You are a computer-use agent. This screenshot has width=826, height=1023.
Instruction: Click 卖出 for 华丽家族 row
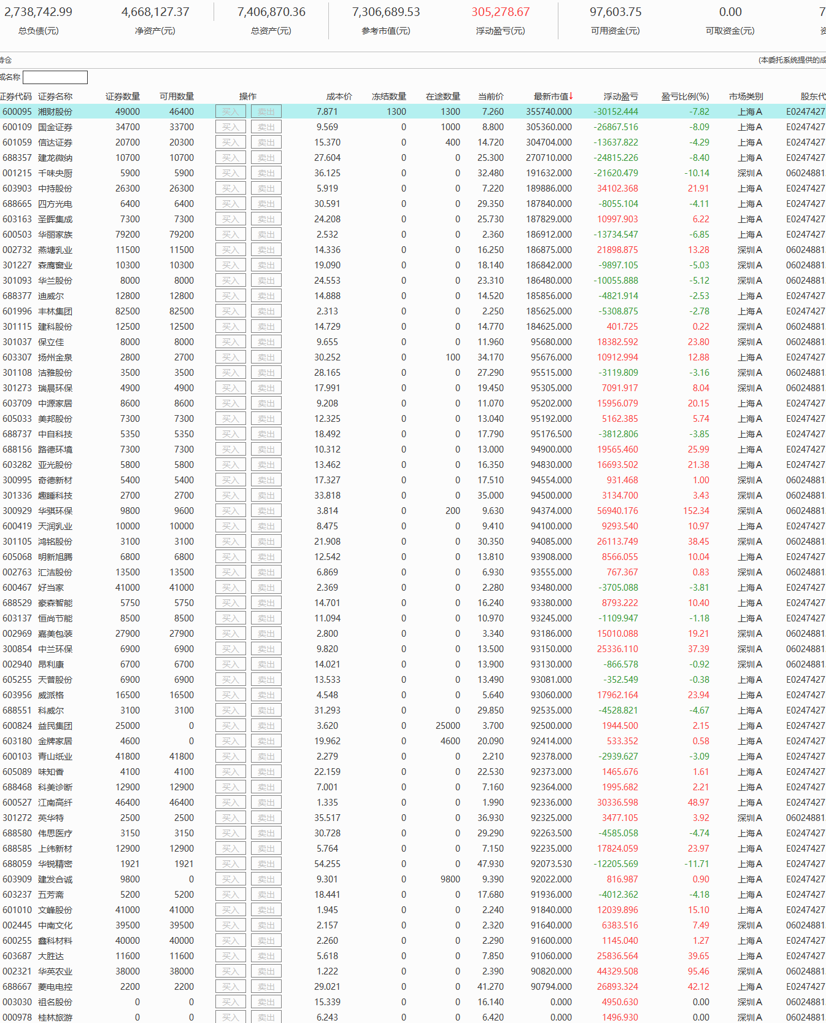click(266, 235)
